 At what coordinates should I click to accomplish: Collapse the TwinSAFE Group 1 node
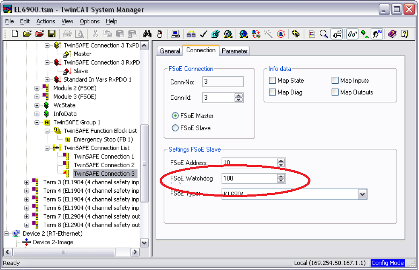point(37,122)
